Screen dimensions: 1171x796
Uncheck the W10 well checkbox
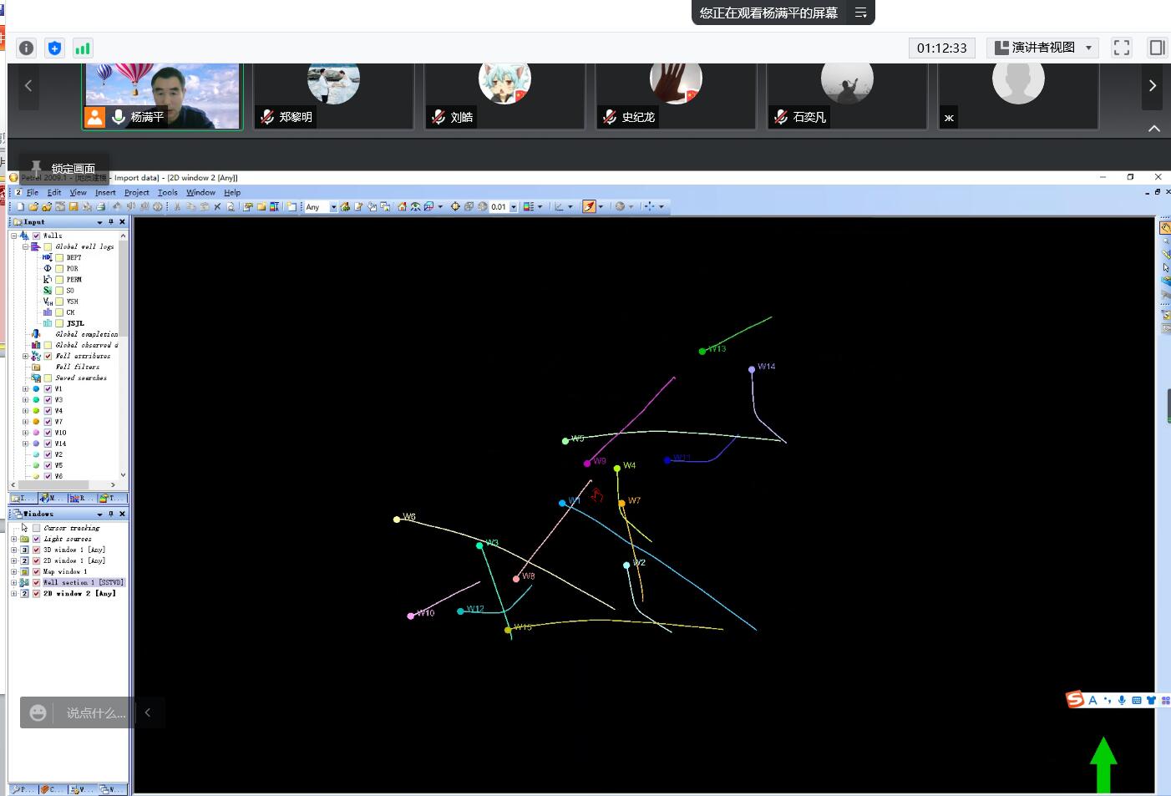(x=48, y=433)
